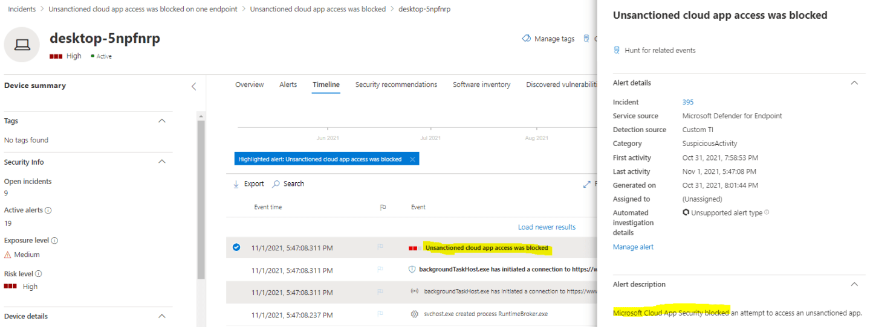Viewport: 870px width, 327px height.
Task: Open the Security recommendations tab
Action: 396,84
